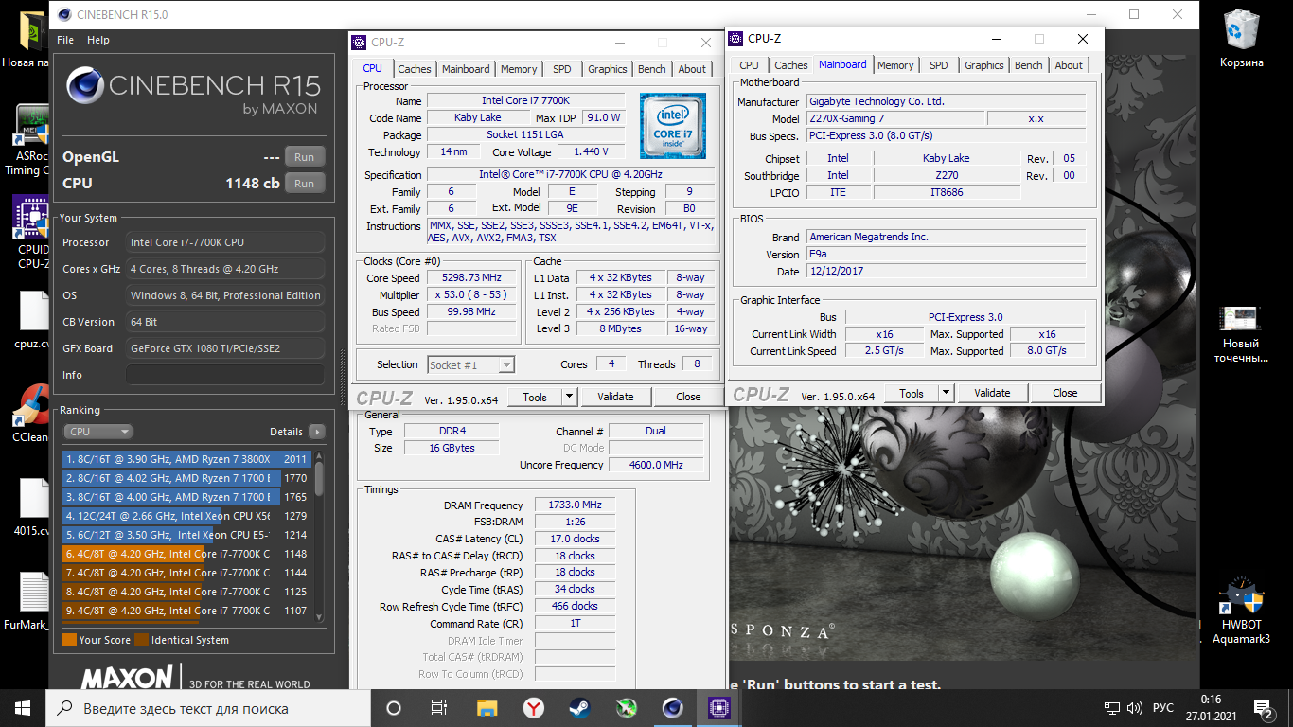Open Steam from the taskbar

pos(579,708)
